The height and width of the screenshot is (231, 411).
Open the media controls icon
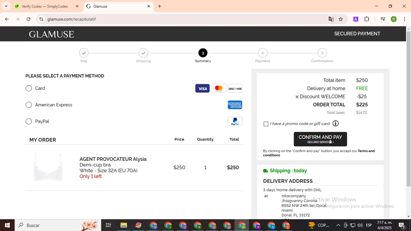[x=383, y=19]
